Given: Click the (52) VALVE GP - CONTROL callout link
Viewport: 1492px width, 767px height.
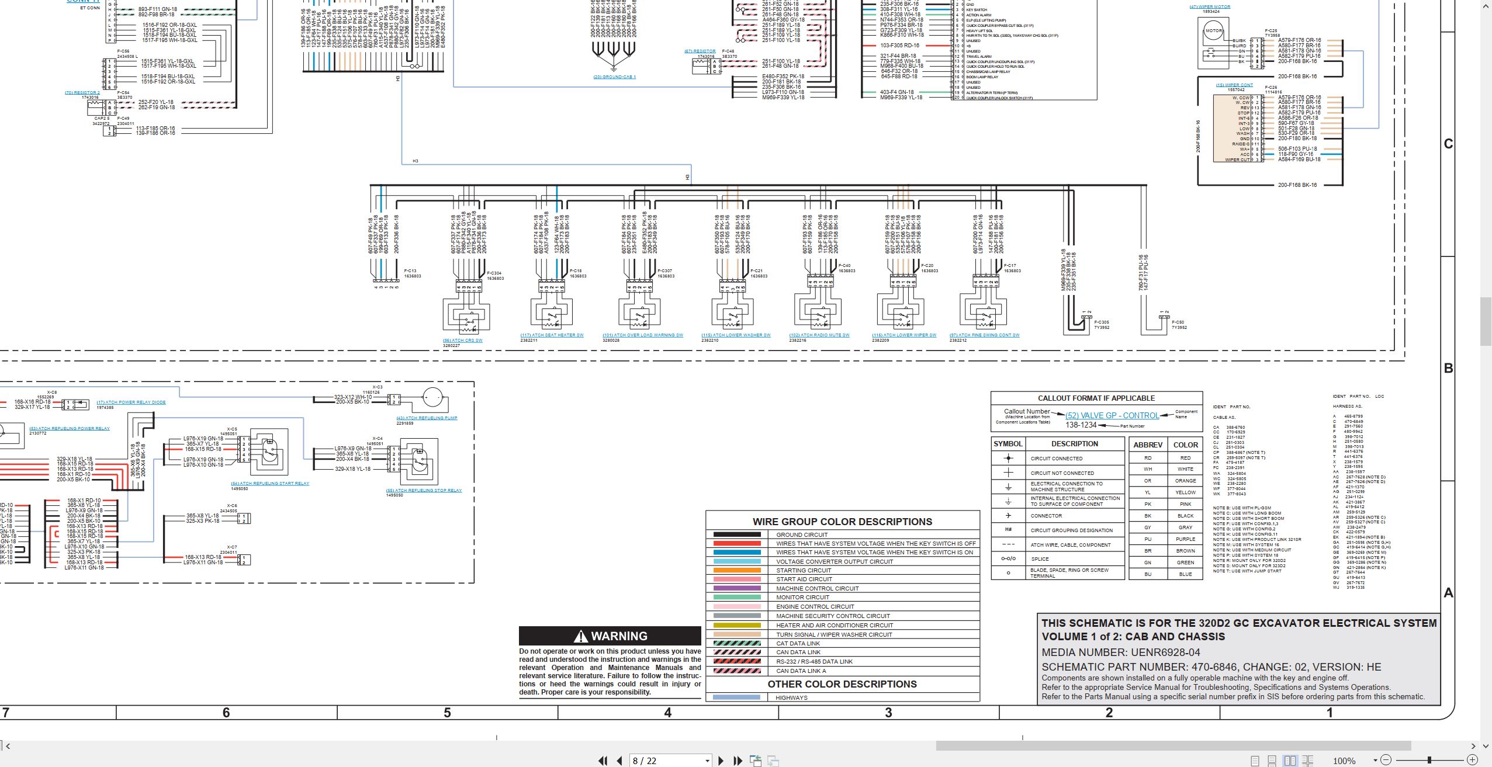Looking at the screenshot, I should pyautogui.click(x=1112, y=416).
